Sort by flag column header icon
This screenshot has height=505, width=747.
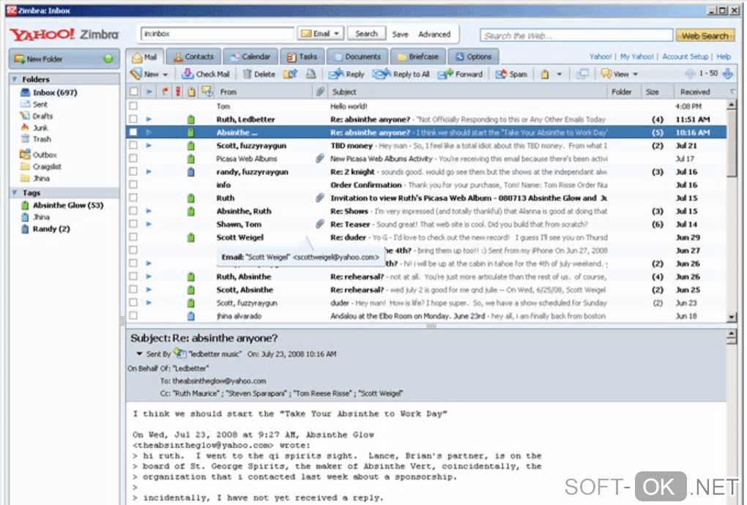pyautogui.click(x=165, y=91)
